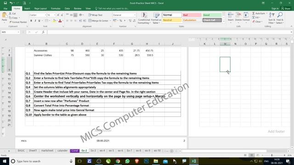Screen dimensions: 294x165
Task: Switch to the View tab
Action: pyautogui.click(x=88, y=9)
